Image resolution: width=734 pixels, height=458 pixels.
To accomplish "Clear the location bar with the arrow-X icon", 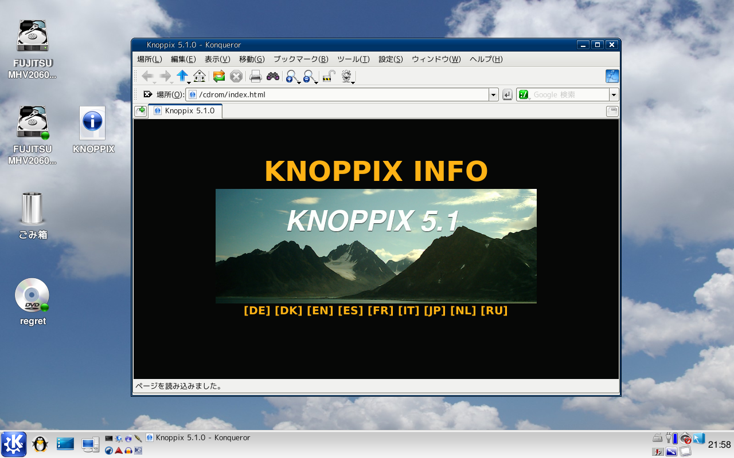I will [x=147, y=94].
